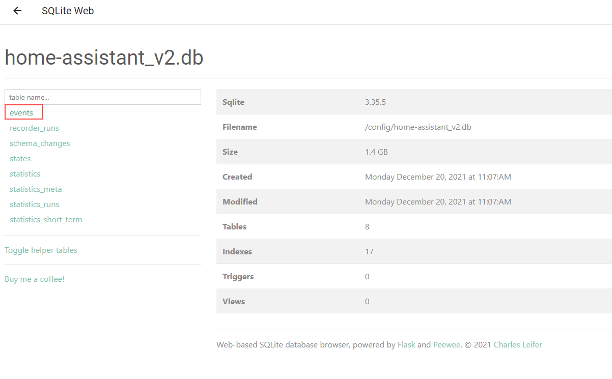Click the back arrow icon

pyautogui.click(x=17, y=11)
